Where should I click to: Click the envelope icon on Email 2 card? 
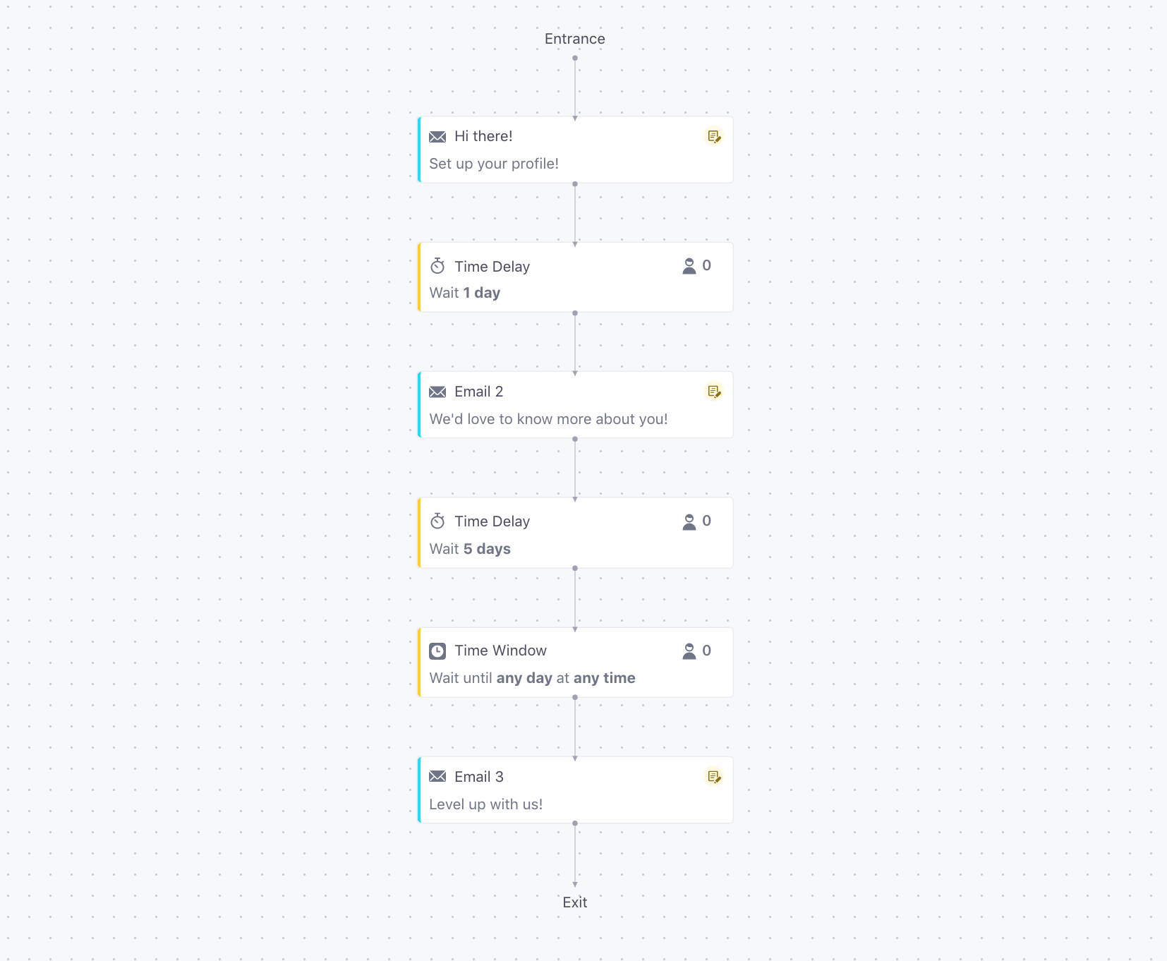(x=437, y=392)
